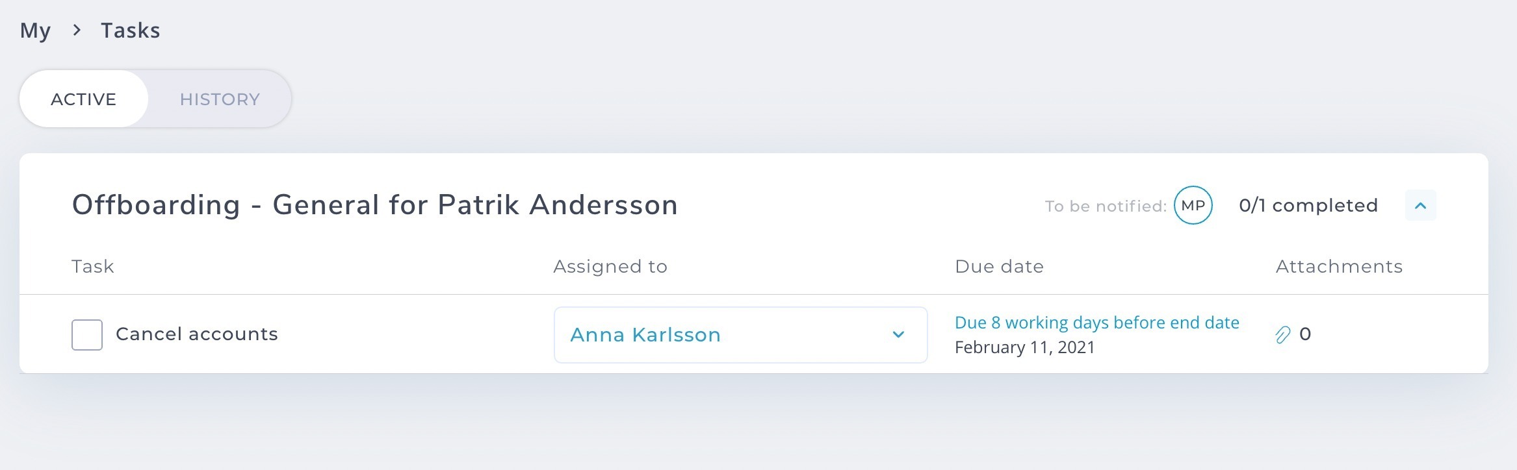This screenshot has width=1517, height=470.
Task: Tick the Cancel accounts checkbox
Action: [x=87, y=335]
